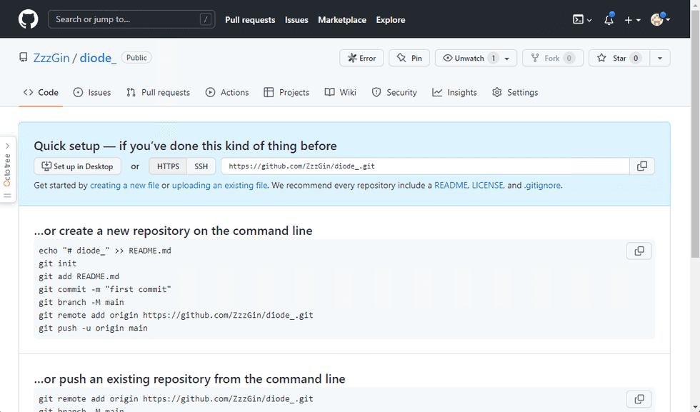This screenshot has width=700, height=412.
Task: Expand the plus create-new dropdown caret
Action: [639, 20]
